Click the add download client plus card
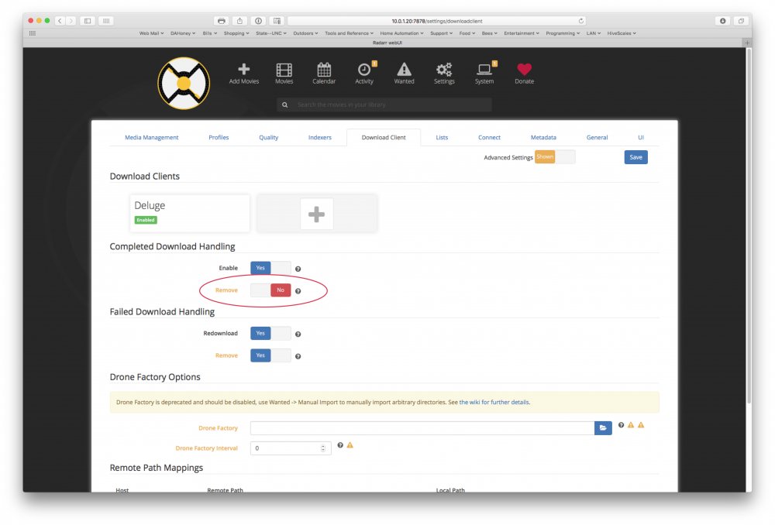This screenshot has height=525, width=775. point(316,214)
